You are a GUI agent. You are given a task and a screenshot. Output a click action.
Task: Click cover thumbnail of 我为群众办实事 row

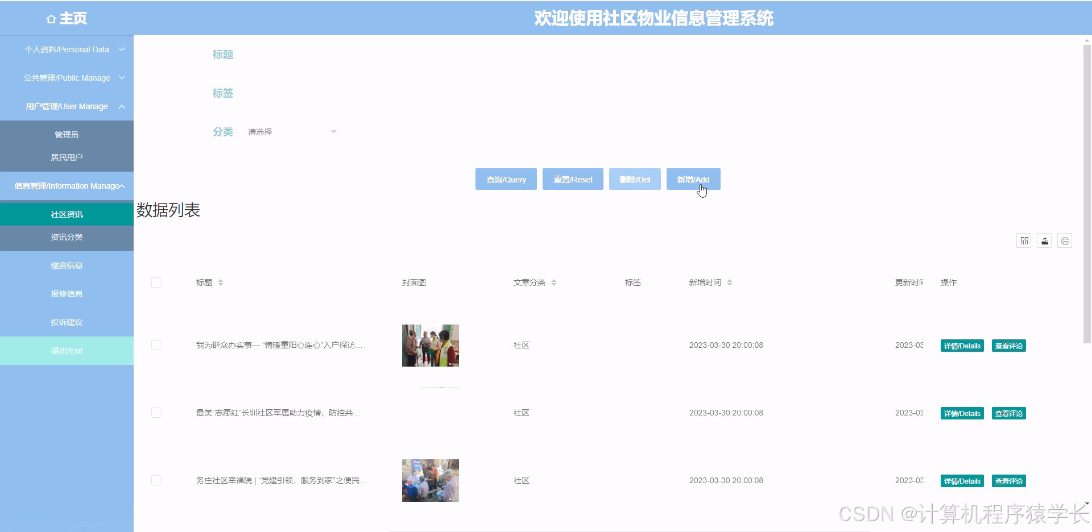tap(431, 346)
